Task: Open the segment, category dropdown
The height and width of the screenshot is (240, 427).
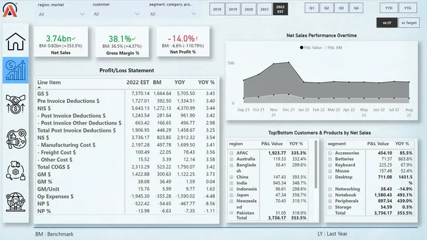Action: [173, 14]
